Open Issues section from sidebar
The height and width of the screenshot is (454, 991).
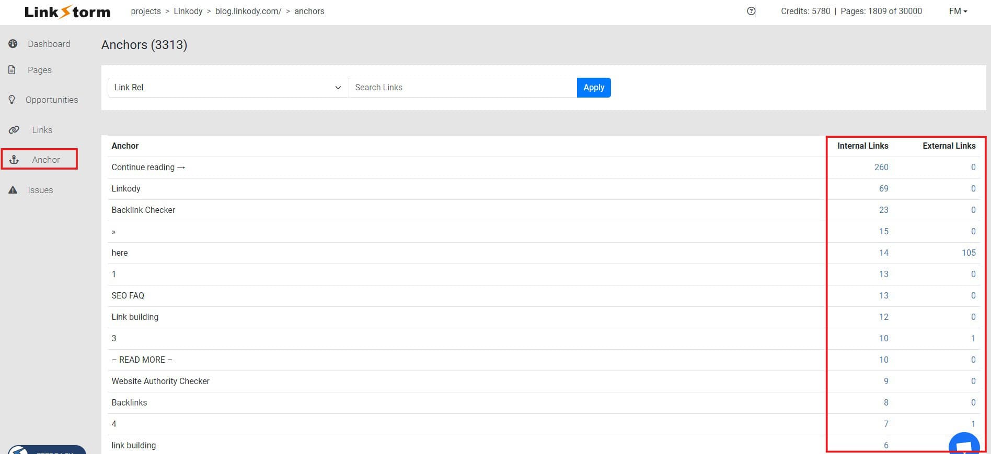tap(40, 190)
